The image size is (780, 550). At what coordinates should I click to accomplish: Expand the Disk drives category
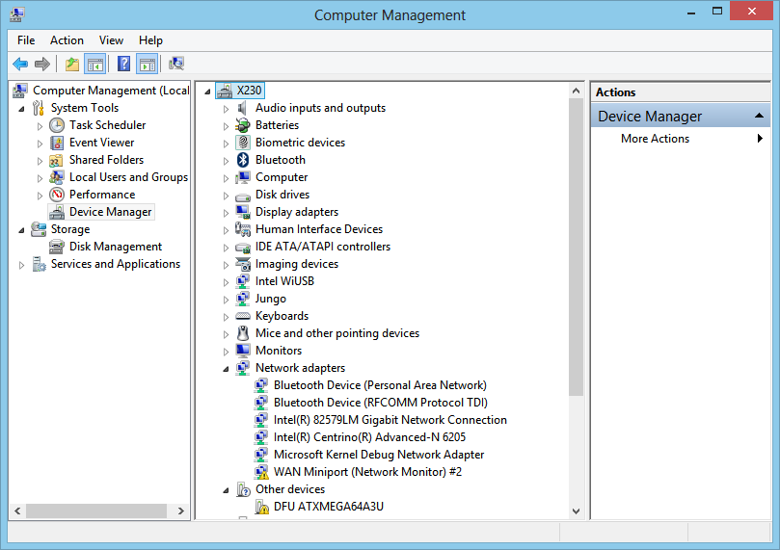(x=226, y=196)
